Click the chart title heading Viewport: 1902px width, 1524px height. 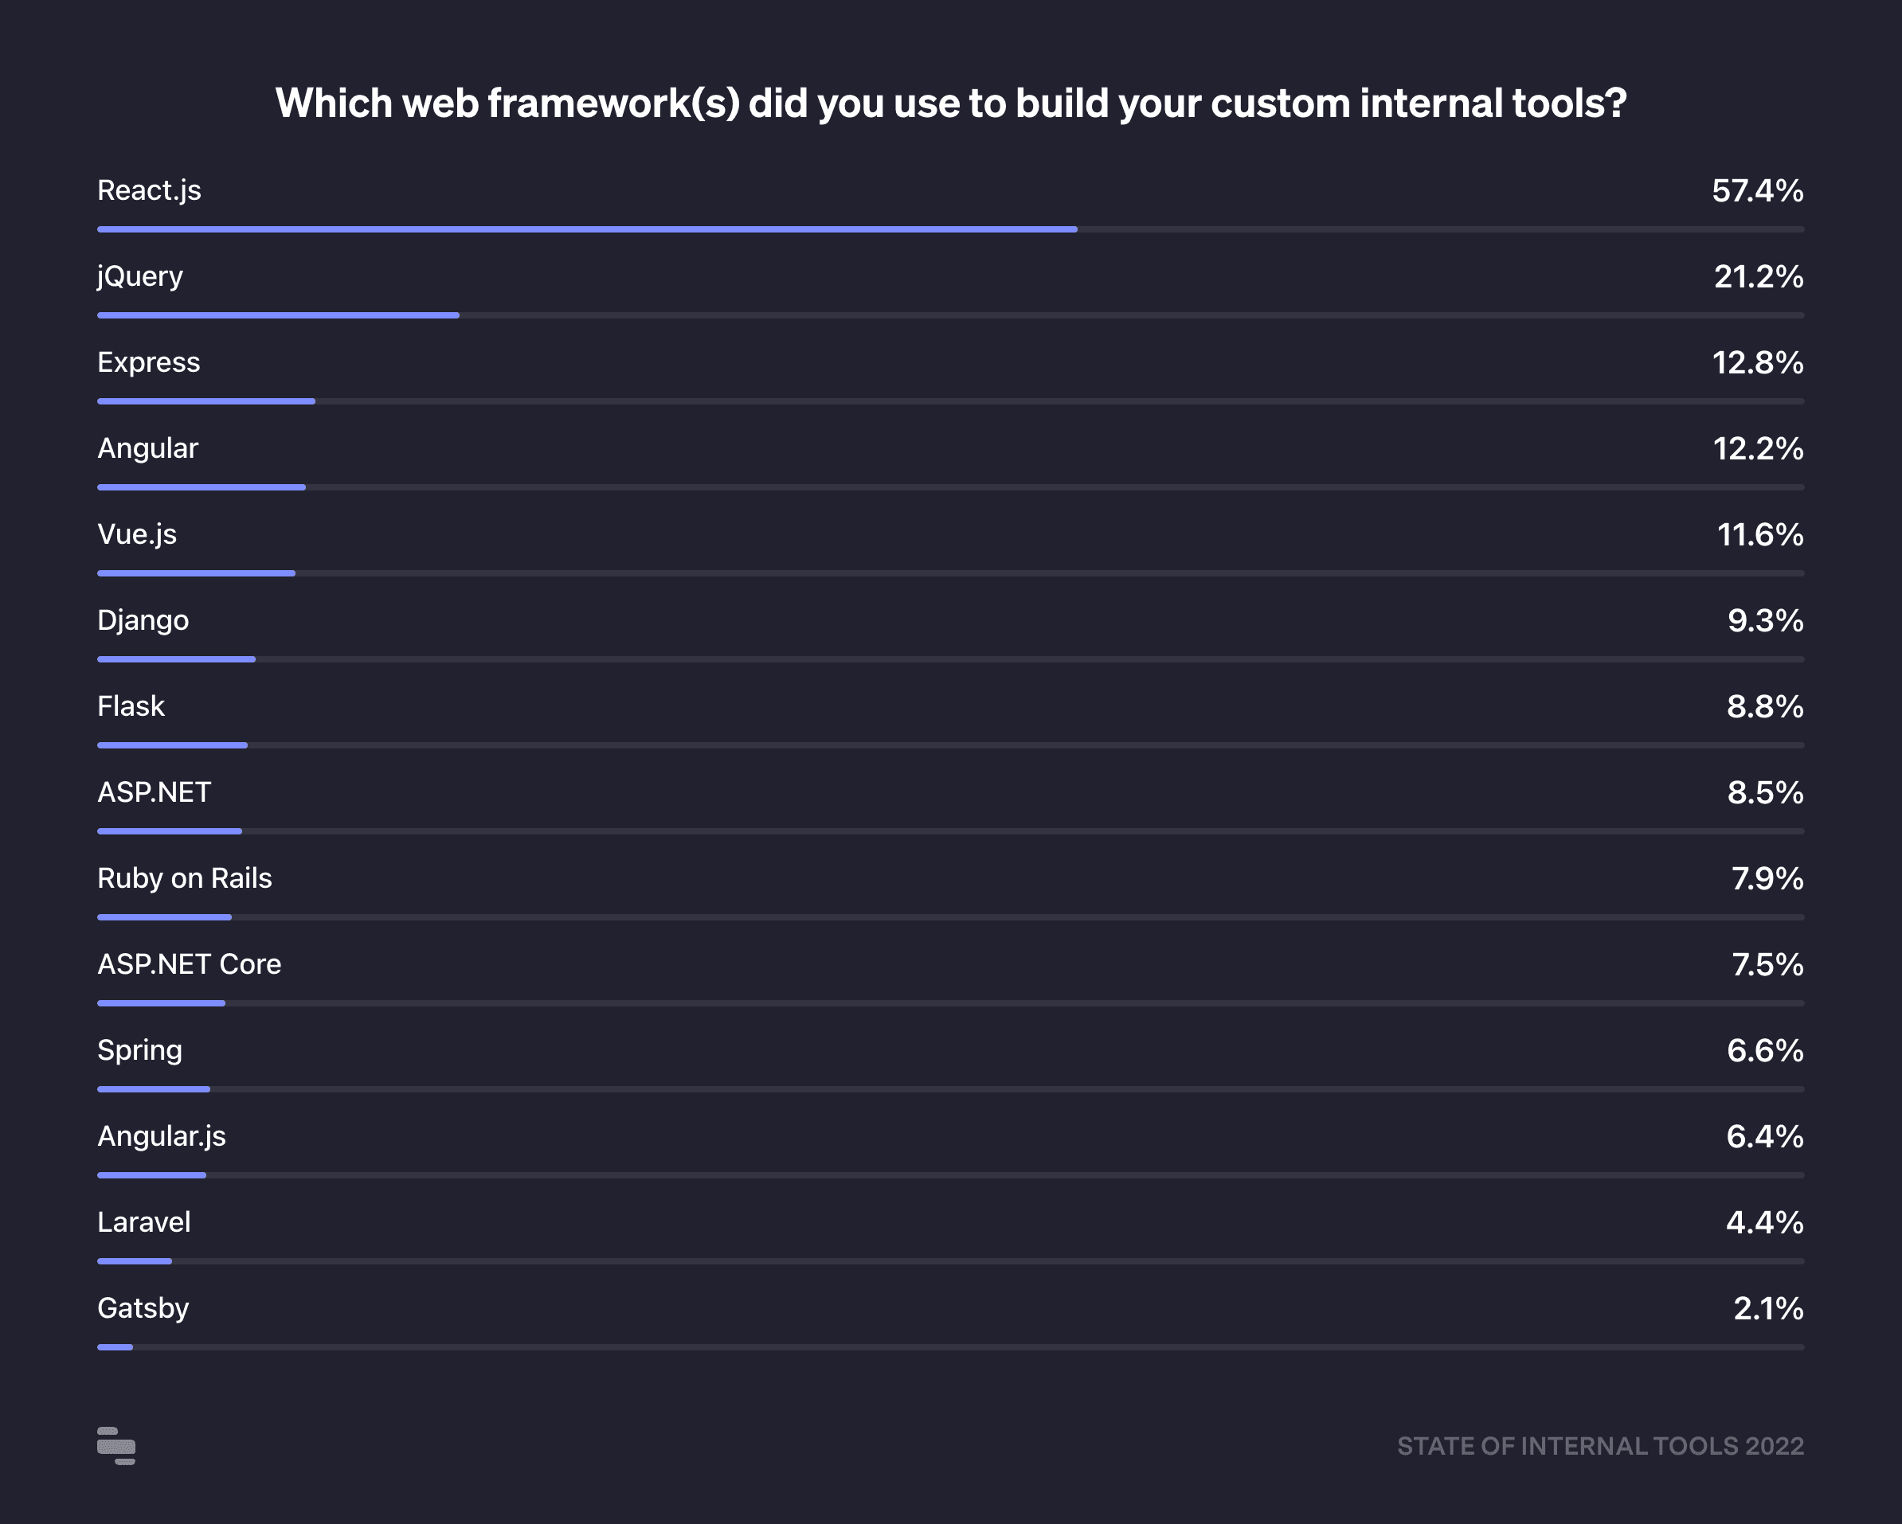click(x=950, y=104)
